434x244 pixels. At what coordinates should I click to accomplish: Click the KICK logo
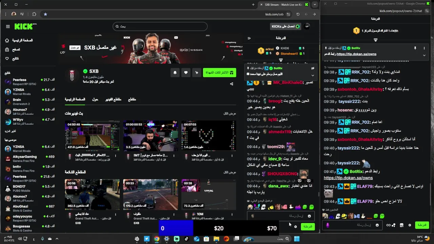pos(25,26)
